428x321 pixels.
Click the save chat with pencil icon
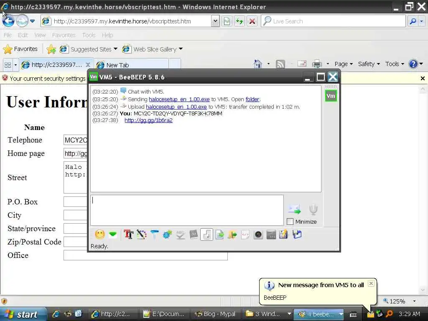(284, 234)
